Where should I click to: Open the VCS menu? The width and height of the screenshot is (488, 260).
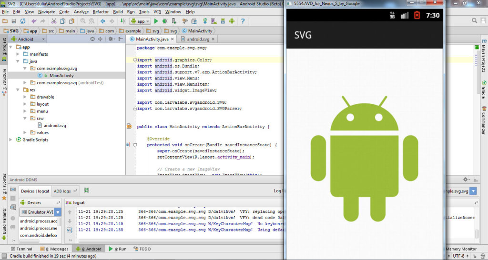pyautogui.click(x=157, y=12)
